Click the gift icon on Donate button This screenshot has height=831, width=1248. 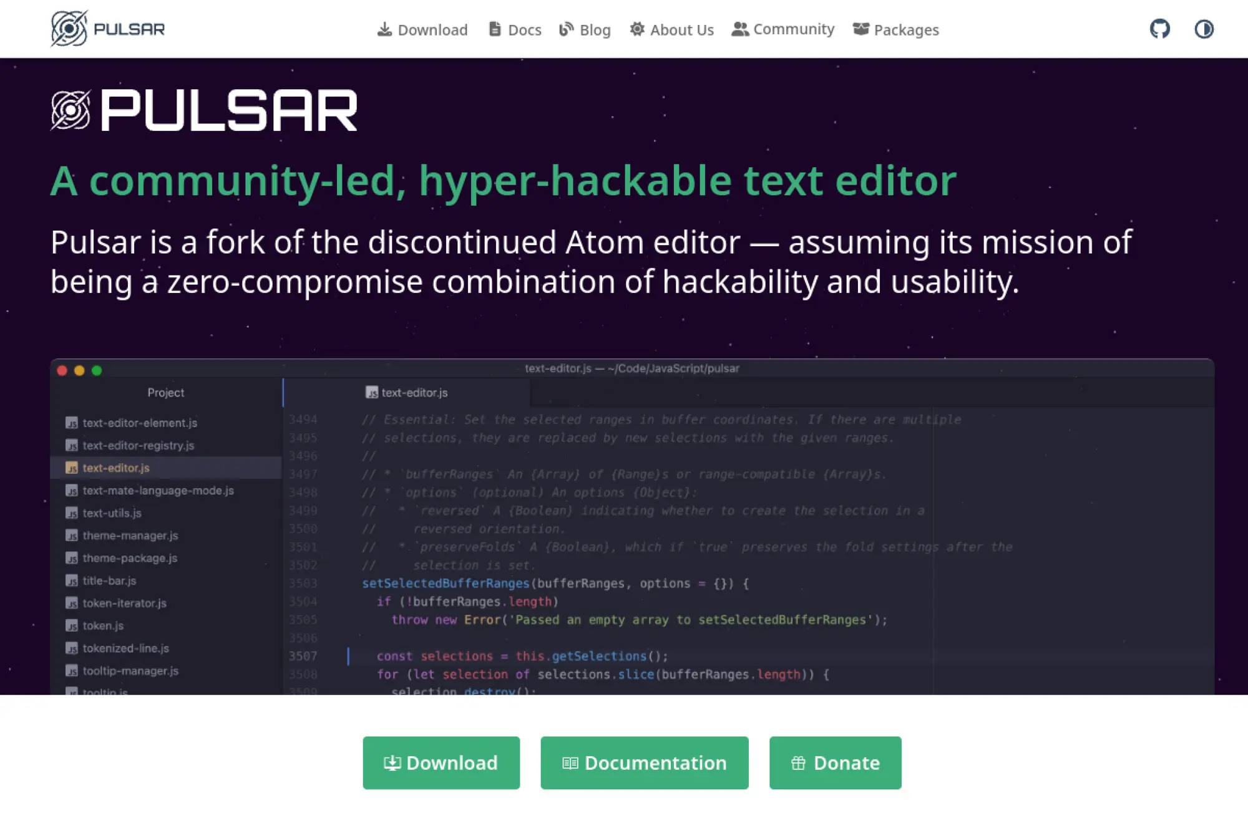coord(798,763)
